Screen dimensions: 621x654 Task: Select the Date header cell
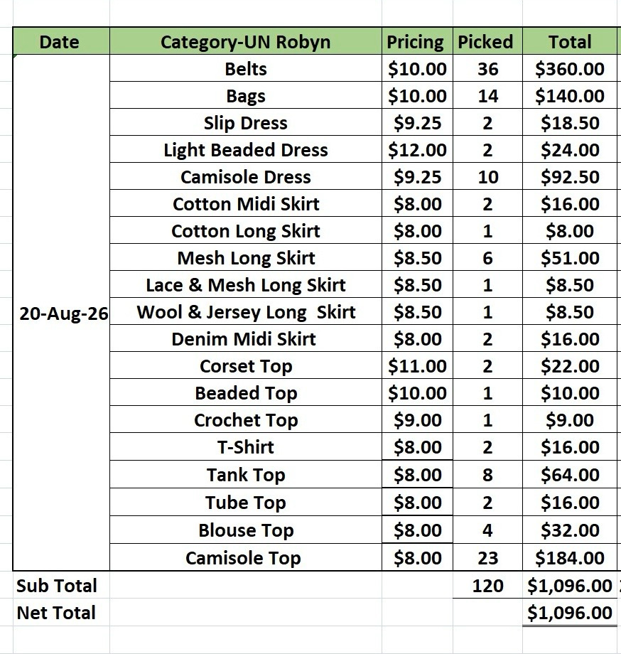click(x=61, y=41)
